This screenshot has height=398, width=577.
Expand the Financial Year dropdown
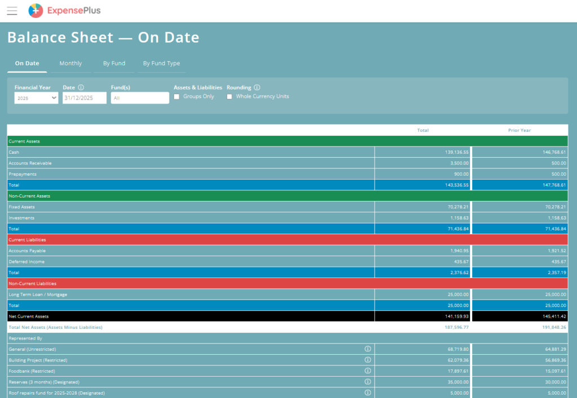[37, 98]
